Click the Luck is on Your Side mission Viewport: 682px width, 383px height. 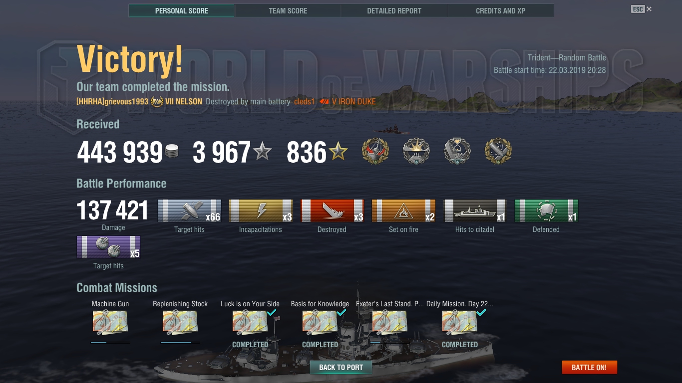pyautogui.click(x=250, y=322)
